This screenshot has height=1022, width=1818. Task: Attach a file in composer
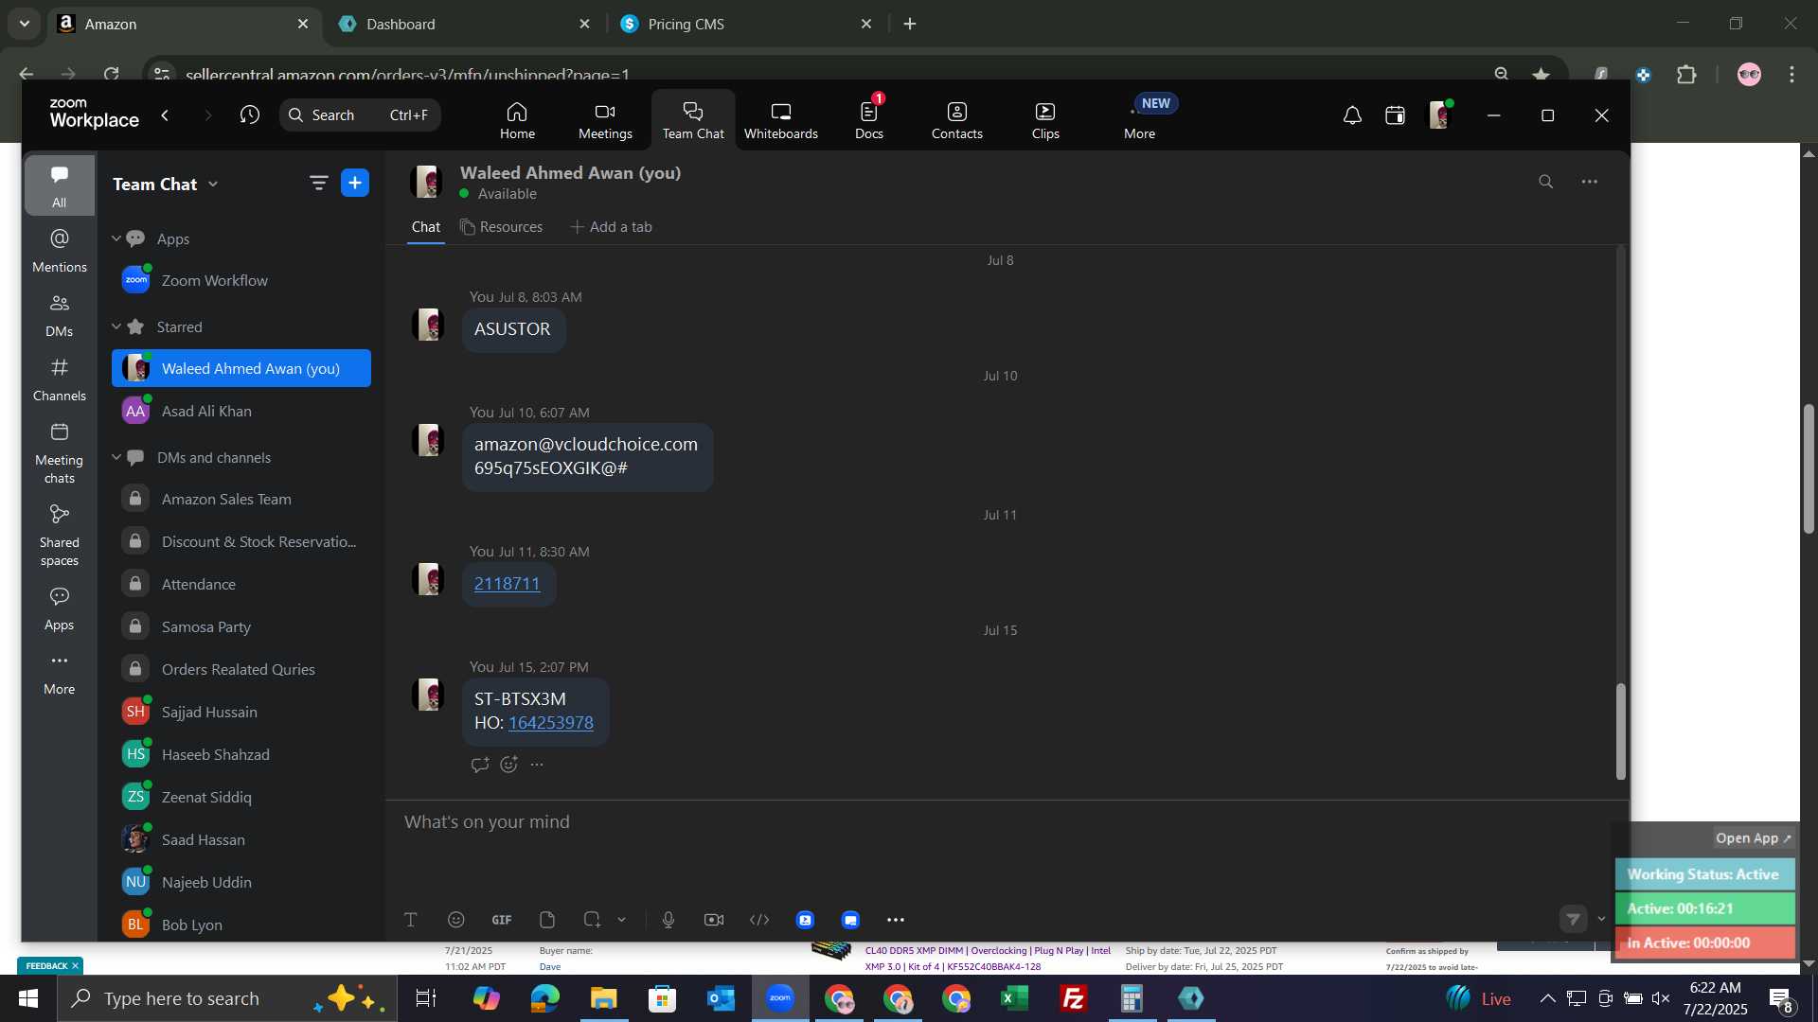point(547,920)
